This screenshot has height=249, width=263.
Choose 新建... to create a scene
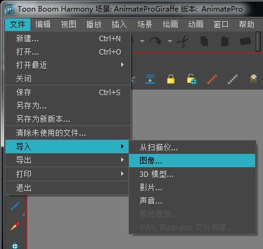[x=68, y=38]
